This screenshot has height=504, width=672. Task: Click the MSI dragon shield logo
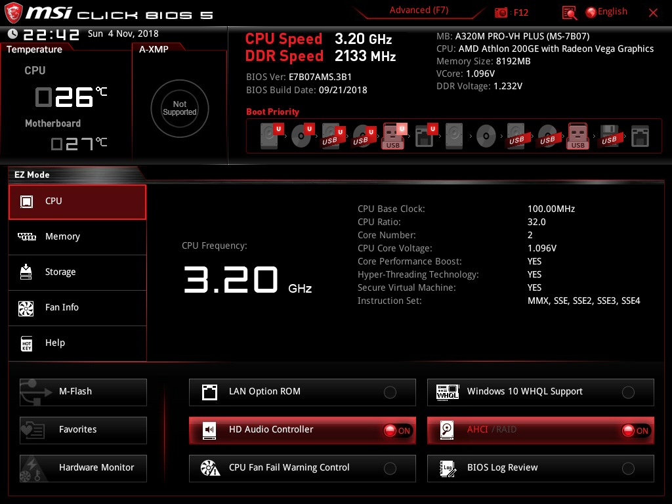[x=13, y=13]
